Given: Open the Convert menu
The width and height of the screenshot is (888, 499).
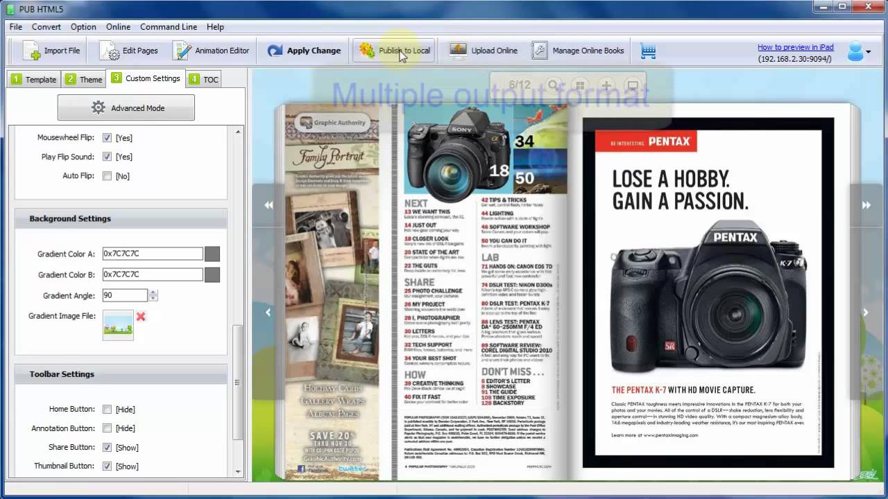Looking at the screenshot, I should 46,26.
